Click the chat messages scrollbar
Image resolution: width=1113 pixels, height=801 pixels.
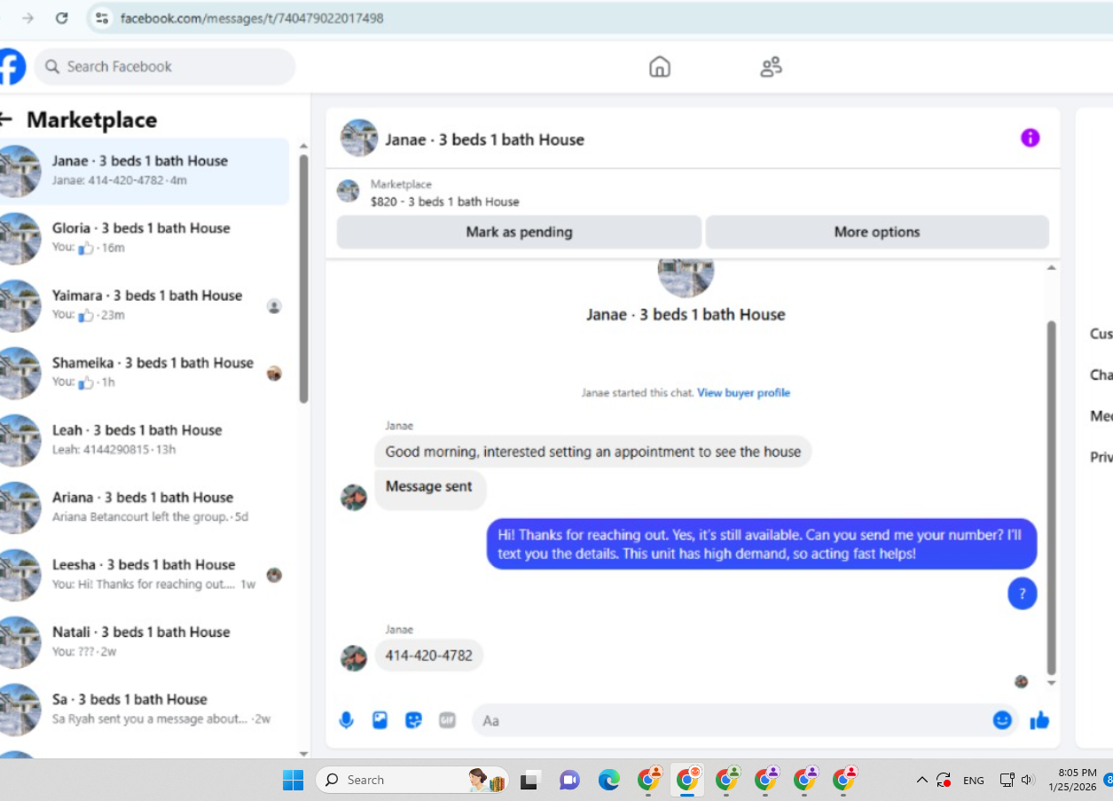click(x=1052, y=497)
